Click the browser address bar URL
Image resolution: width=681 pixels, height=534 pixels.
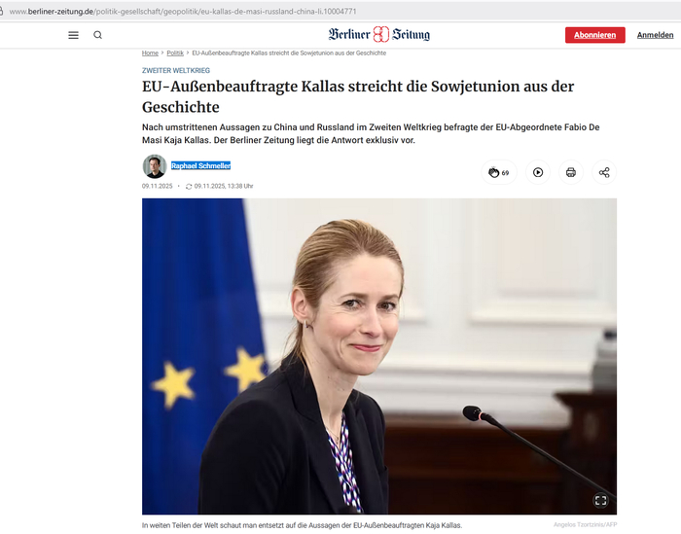tap(183, 12)
